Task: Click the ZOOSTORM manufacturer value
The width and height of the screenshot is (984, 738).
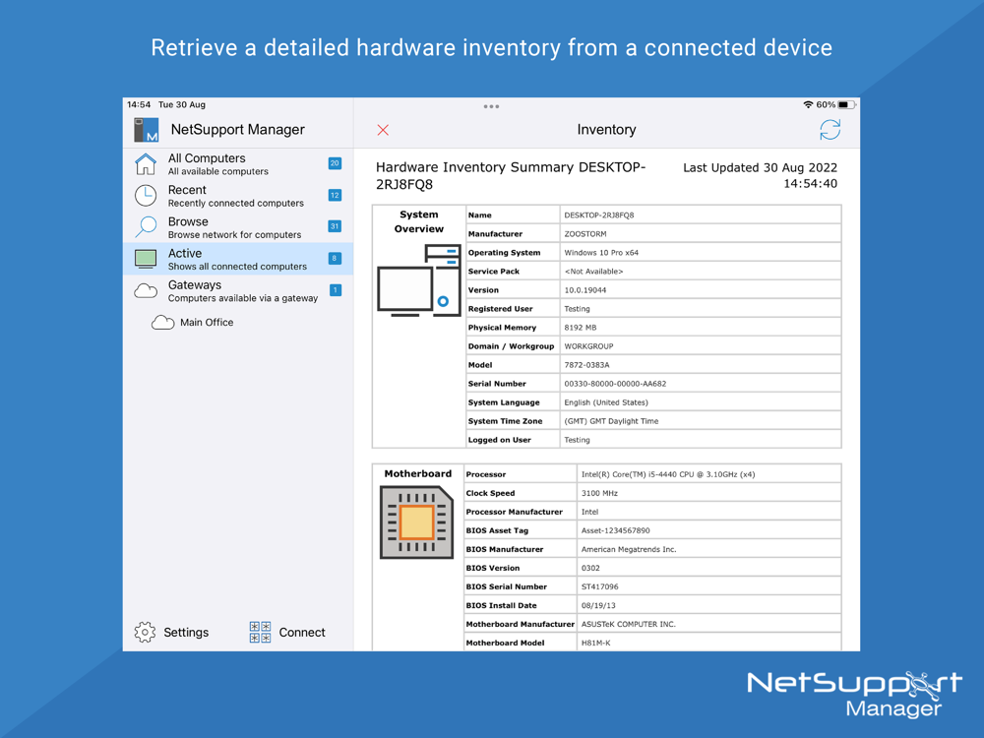Action: [x=584, y=234]
